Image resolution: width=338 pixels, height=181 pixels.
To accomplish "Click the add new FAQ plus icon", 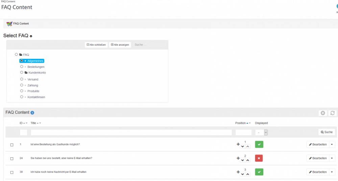I will click(323, 113).
